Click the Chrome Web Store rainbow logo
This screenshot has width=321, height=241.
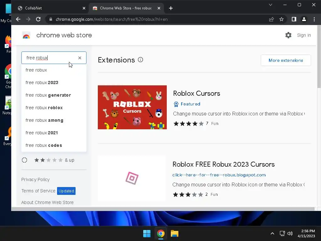click(26, 35)
